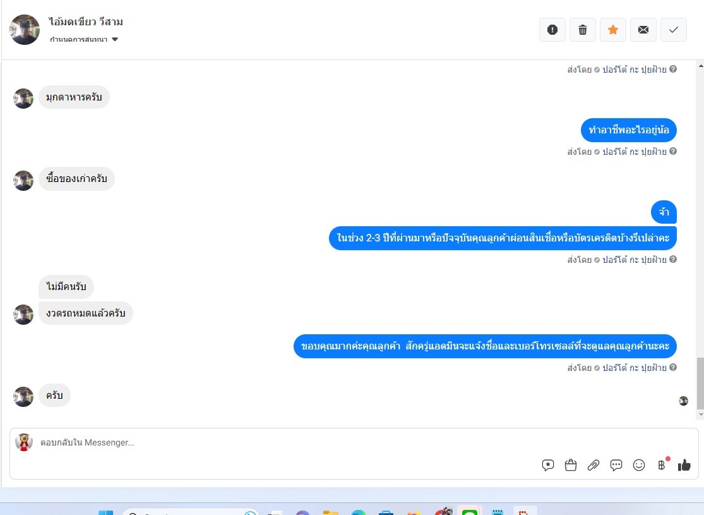Viewport: 704px width, 515px height.
Task: Click scrollbar down arrow in chat
Action: [x=700, y=415]
